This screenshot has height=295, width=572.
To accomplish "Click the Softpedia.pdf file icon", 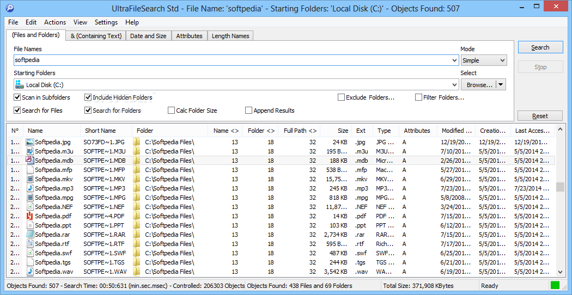I will click(x=30, y=216).
